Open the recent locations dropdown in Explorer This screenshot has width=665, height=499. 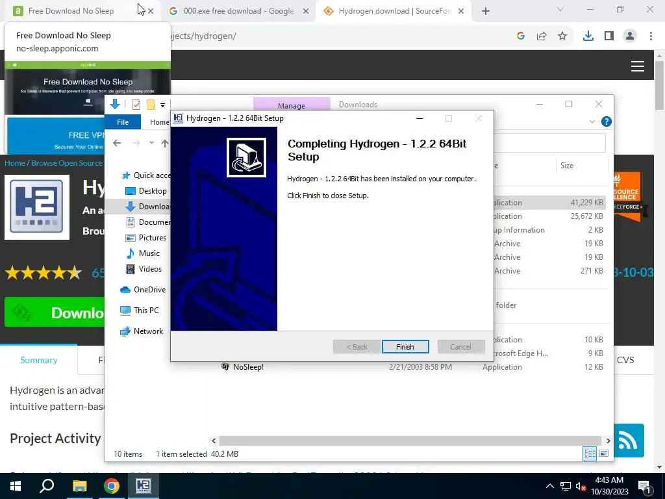(x=151, y=142)
